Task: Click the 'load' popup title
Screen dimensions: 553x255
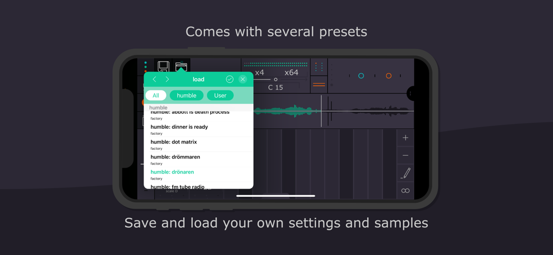Action: [199, 79]
